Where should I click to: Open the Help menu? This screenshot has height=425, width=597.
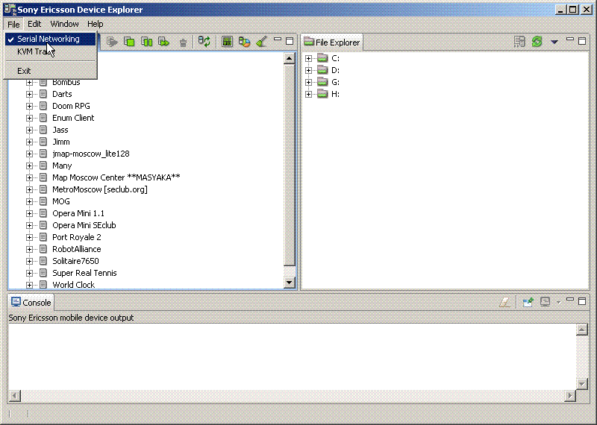point(96,24)
